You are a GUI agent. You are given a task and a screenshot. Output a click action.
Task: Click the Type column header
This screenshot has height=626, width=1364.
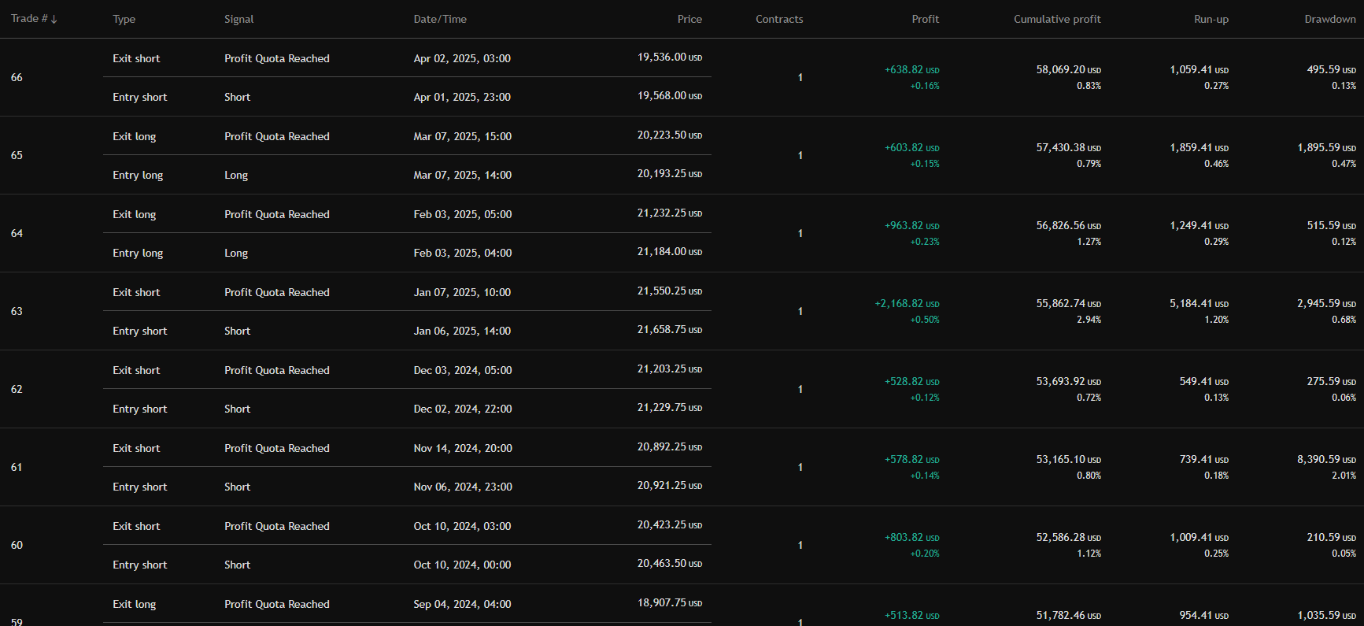(124, 19)
